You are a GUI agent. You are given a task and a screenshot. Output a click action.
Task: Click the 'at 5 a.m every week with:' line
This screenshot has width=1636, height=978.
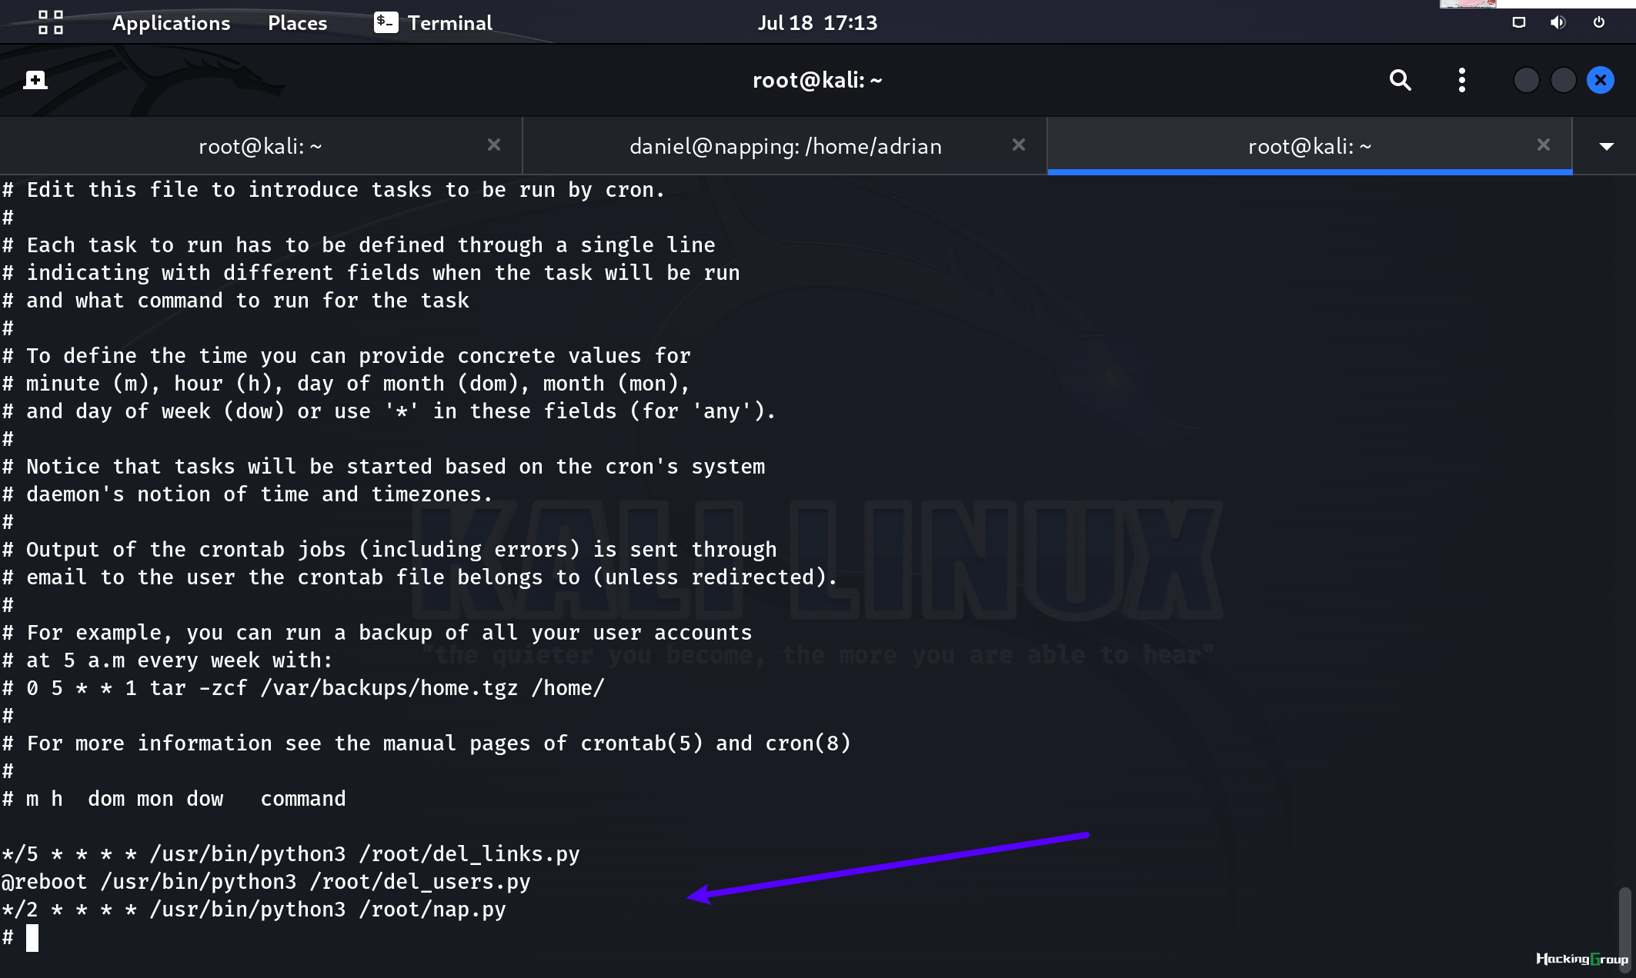coord(167,660)
